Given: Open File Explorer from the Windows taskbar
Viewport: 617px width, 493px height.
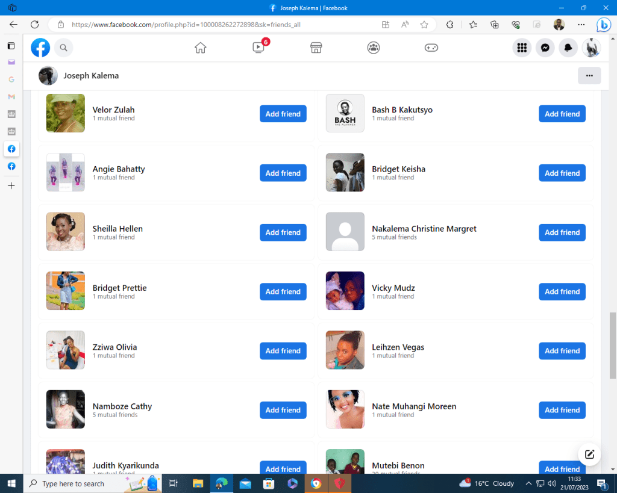Looking at the screenshot, I should click(198, 483).
